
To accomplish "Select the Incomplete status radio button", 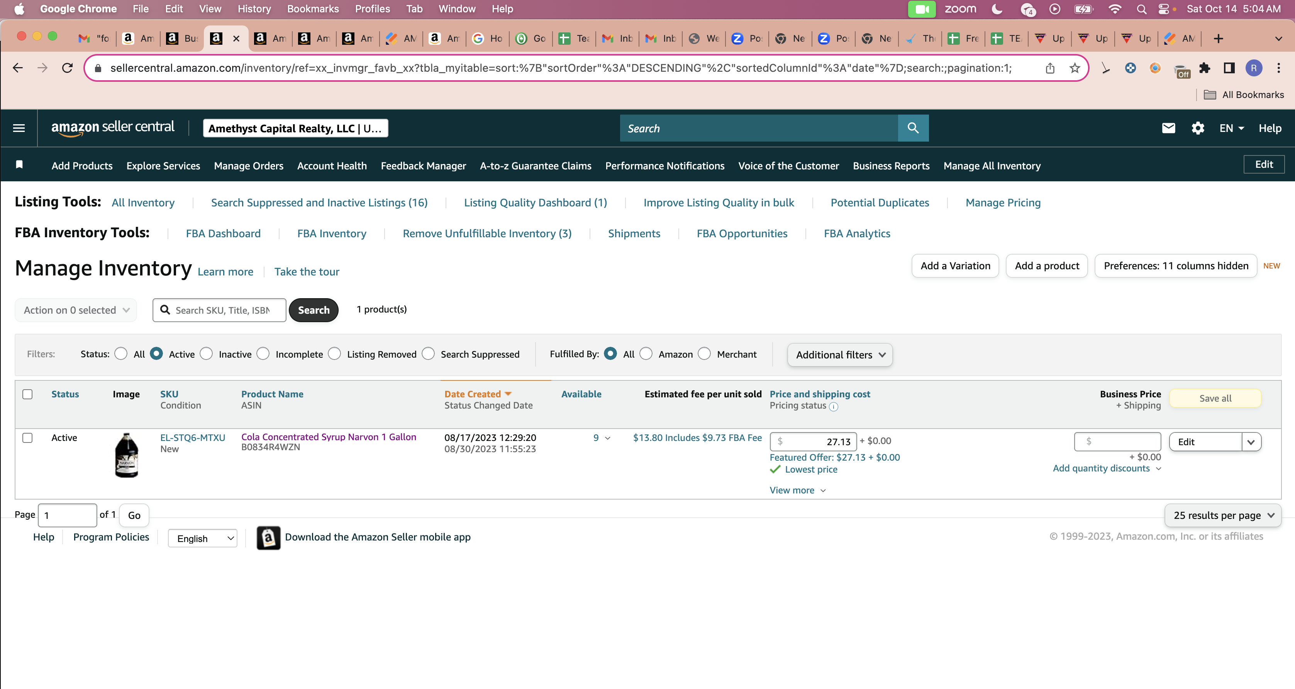I will tap(263, 353).
